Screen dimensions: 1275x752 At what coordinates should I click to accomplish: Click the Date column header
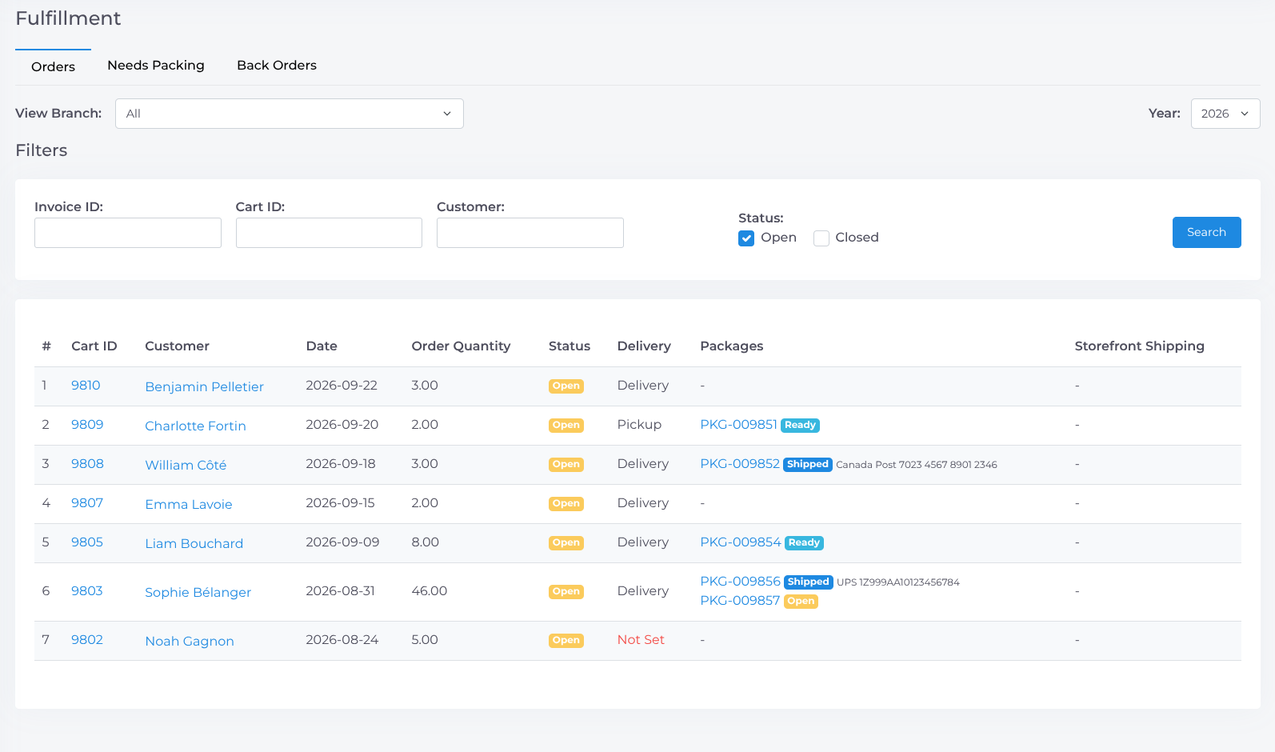pos(322,346)
